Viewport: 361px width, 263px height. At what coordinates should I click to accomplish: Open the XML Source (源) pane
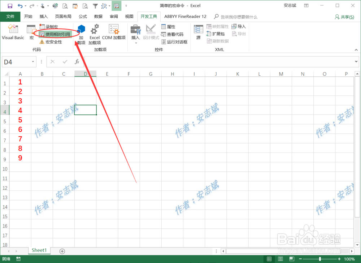tap(199, 32)
